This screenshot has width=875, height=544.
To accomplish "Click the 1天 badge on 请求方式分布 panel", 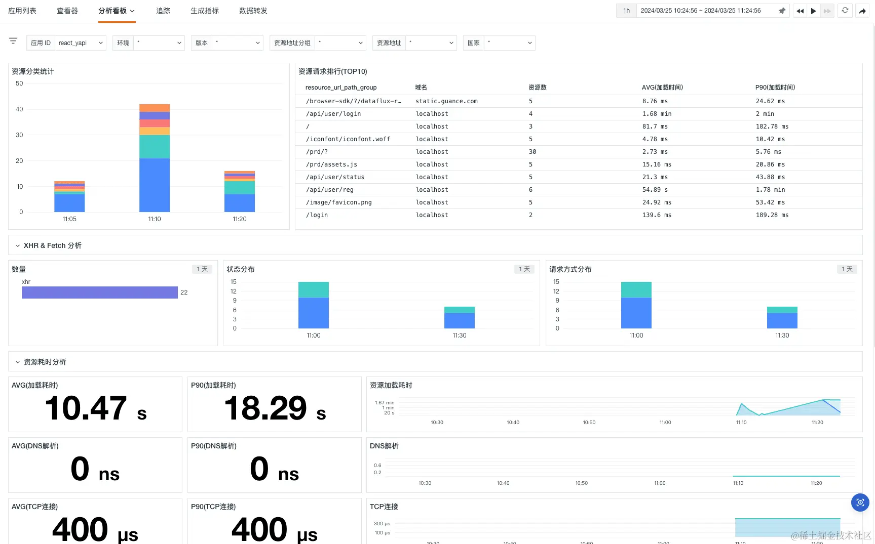I will pos(847,269).
